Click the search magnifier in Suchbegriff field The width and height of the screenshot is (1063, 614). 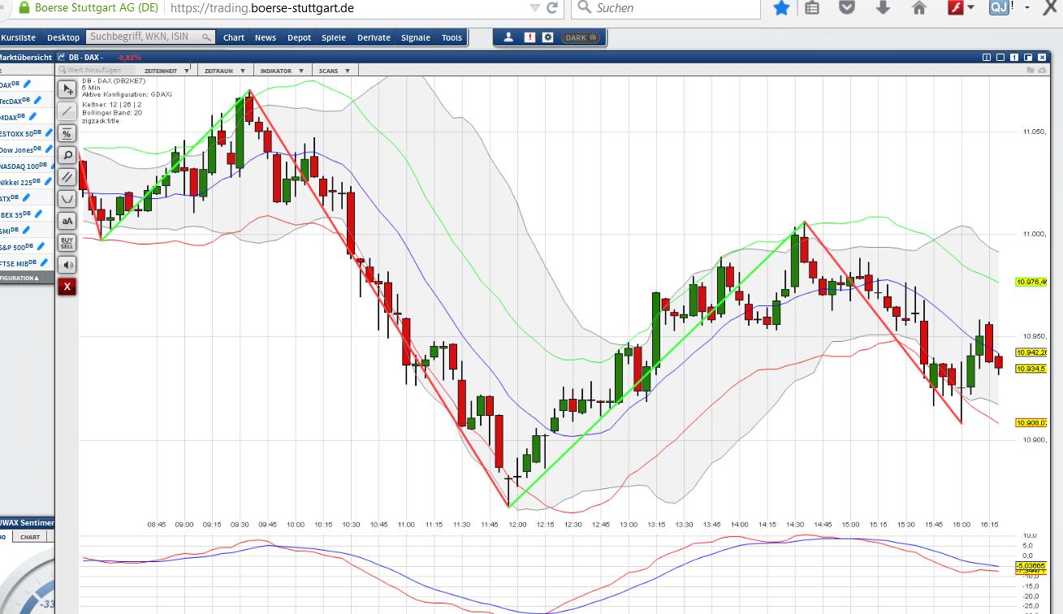(206, 37)
